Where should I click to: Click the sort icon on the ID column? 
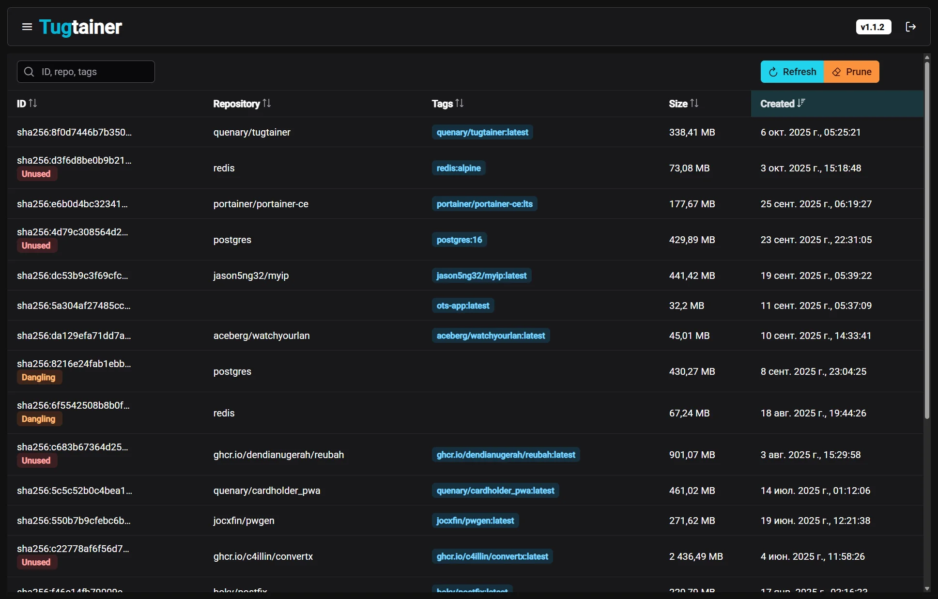tap(33, 103)
